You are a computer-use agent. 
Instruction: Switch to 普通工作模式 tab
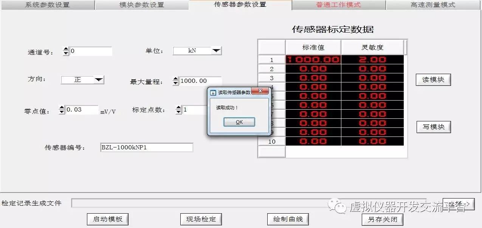[338, 5]
